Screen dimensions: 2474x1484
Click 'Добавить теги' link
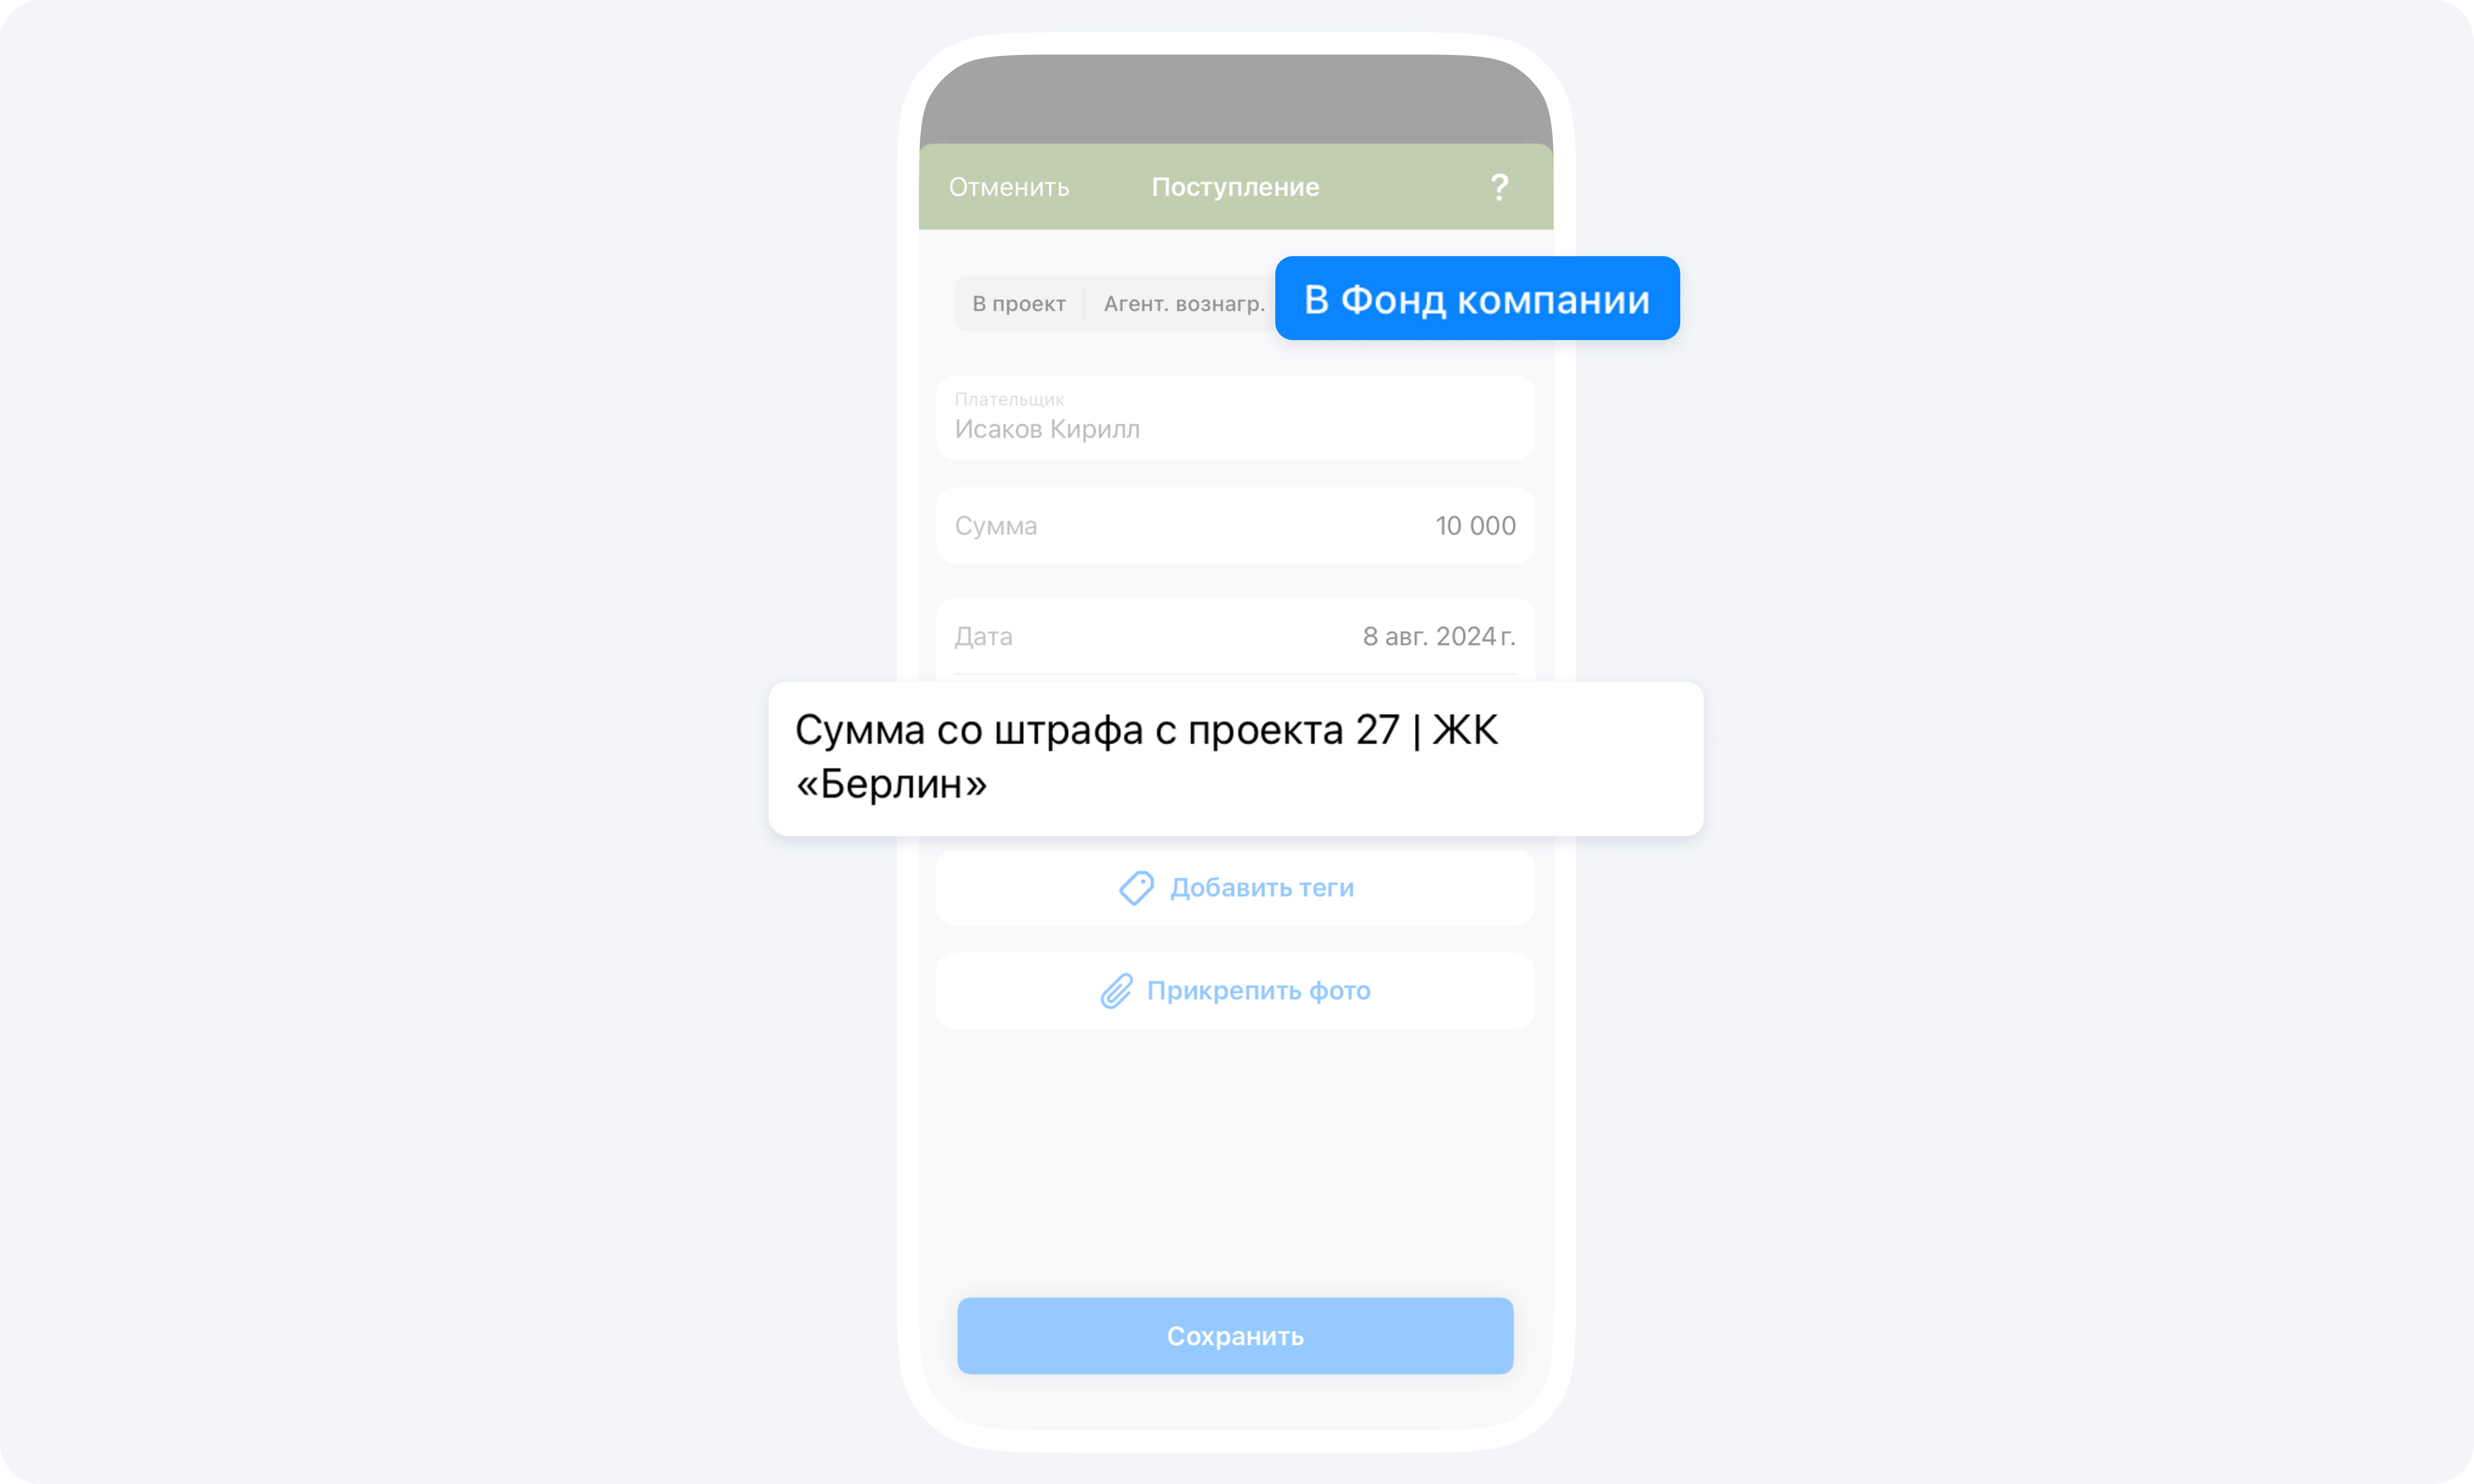[x=1237, y=887]
